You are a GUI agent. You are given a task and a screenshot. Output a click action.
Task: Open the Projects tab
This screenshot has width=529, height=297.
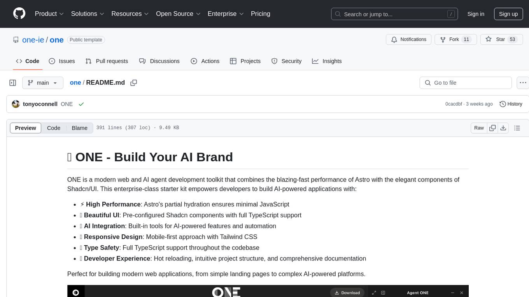[245, 61]
